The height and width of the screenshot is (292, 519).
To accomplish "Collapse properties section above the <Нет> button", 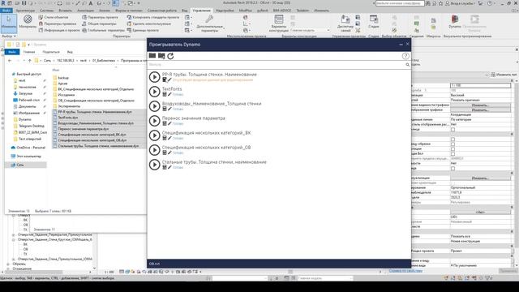I will coord(512,208).
